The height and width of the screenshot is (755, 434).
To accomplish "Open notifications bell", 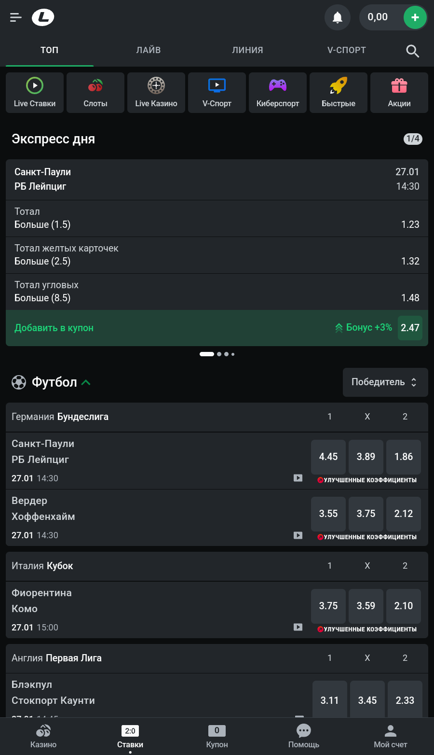I will tap(337, 18).
